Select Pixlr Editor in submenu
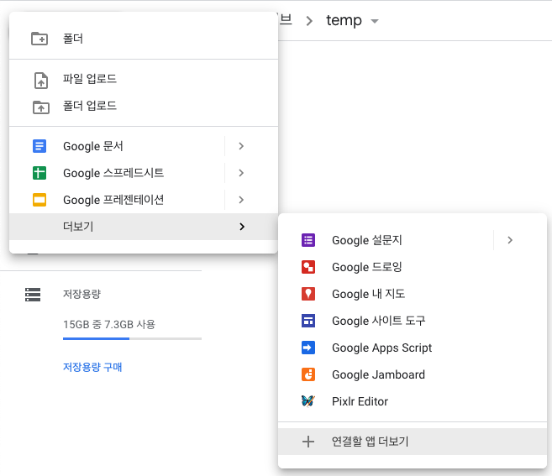 pos(413,401)
